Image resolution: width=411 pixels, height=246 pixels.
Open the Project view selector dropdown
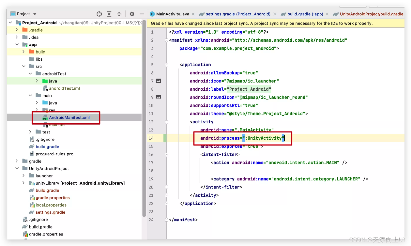pos(23,14)
